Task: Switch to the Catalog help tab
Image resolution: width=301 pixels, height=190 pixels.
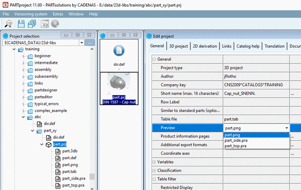Action: tap(248, 46)
